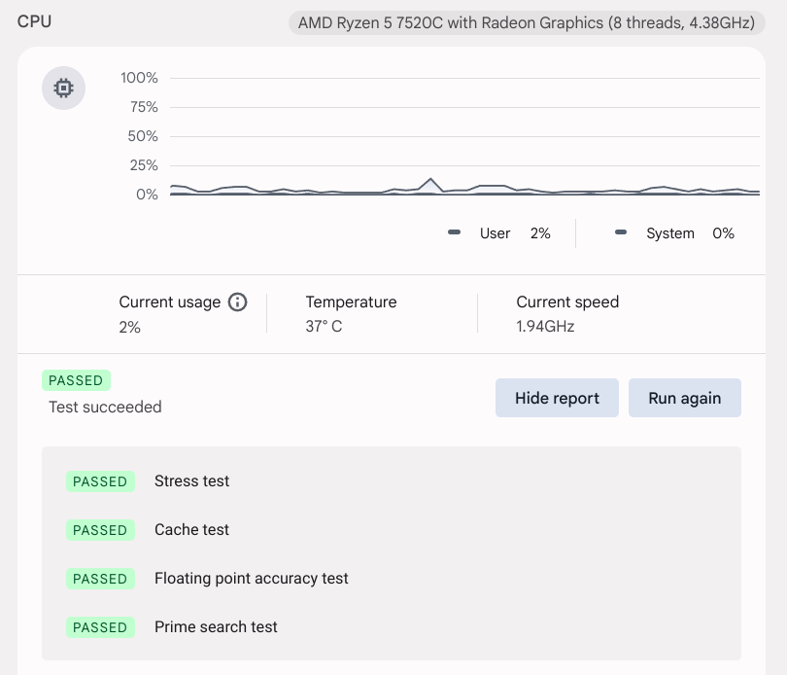Click the User legend color marker
787x675 pixels.
pyautogui.click(x=454, y=233)
